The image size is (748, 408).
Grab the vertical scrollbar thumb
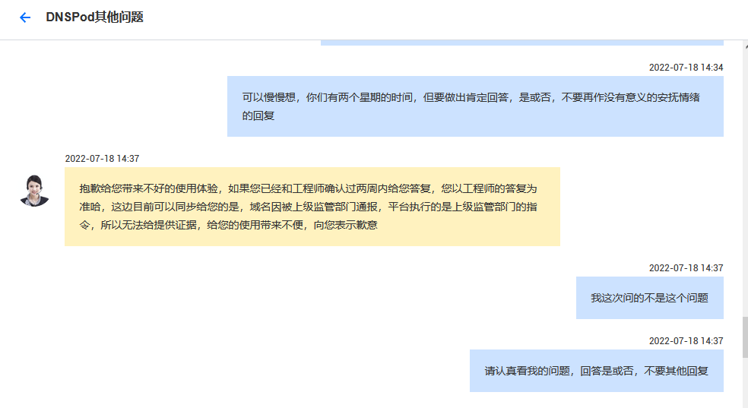pyautogui.click(x=745, y=337)
